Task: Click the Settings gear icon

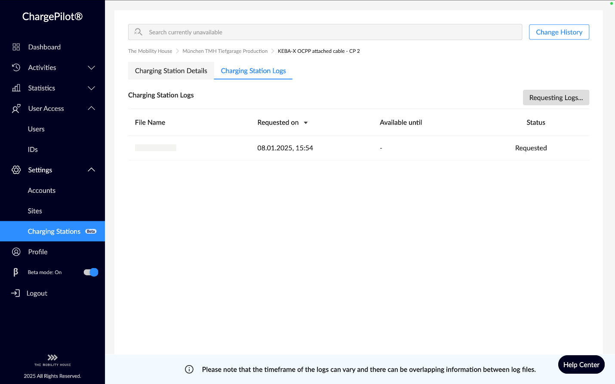Action: (16, 170)
